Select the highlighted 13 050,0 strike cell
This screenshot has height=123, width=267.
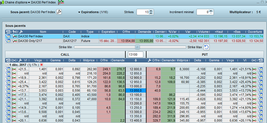(136, 90)
